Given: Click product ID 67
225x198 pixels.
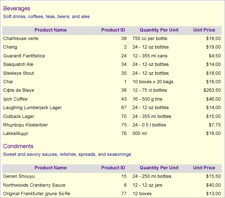Looking at the screenshot, I should pos(124,108).
